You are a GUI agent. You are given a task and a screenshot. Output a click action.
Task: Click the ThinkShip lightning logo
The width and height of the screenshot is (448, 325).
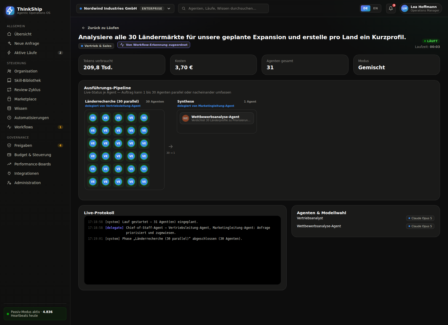(10, 11)
